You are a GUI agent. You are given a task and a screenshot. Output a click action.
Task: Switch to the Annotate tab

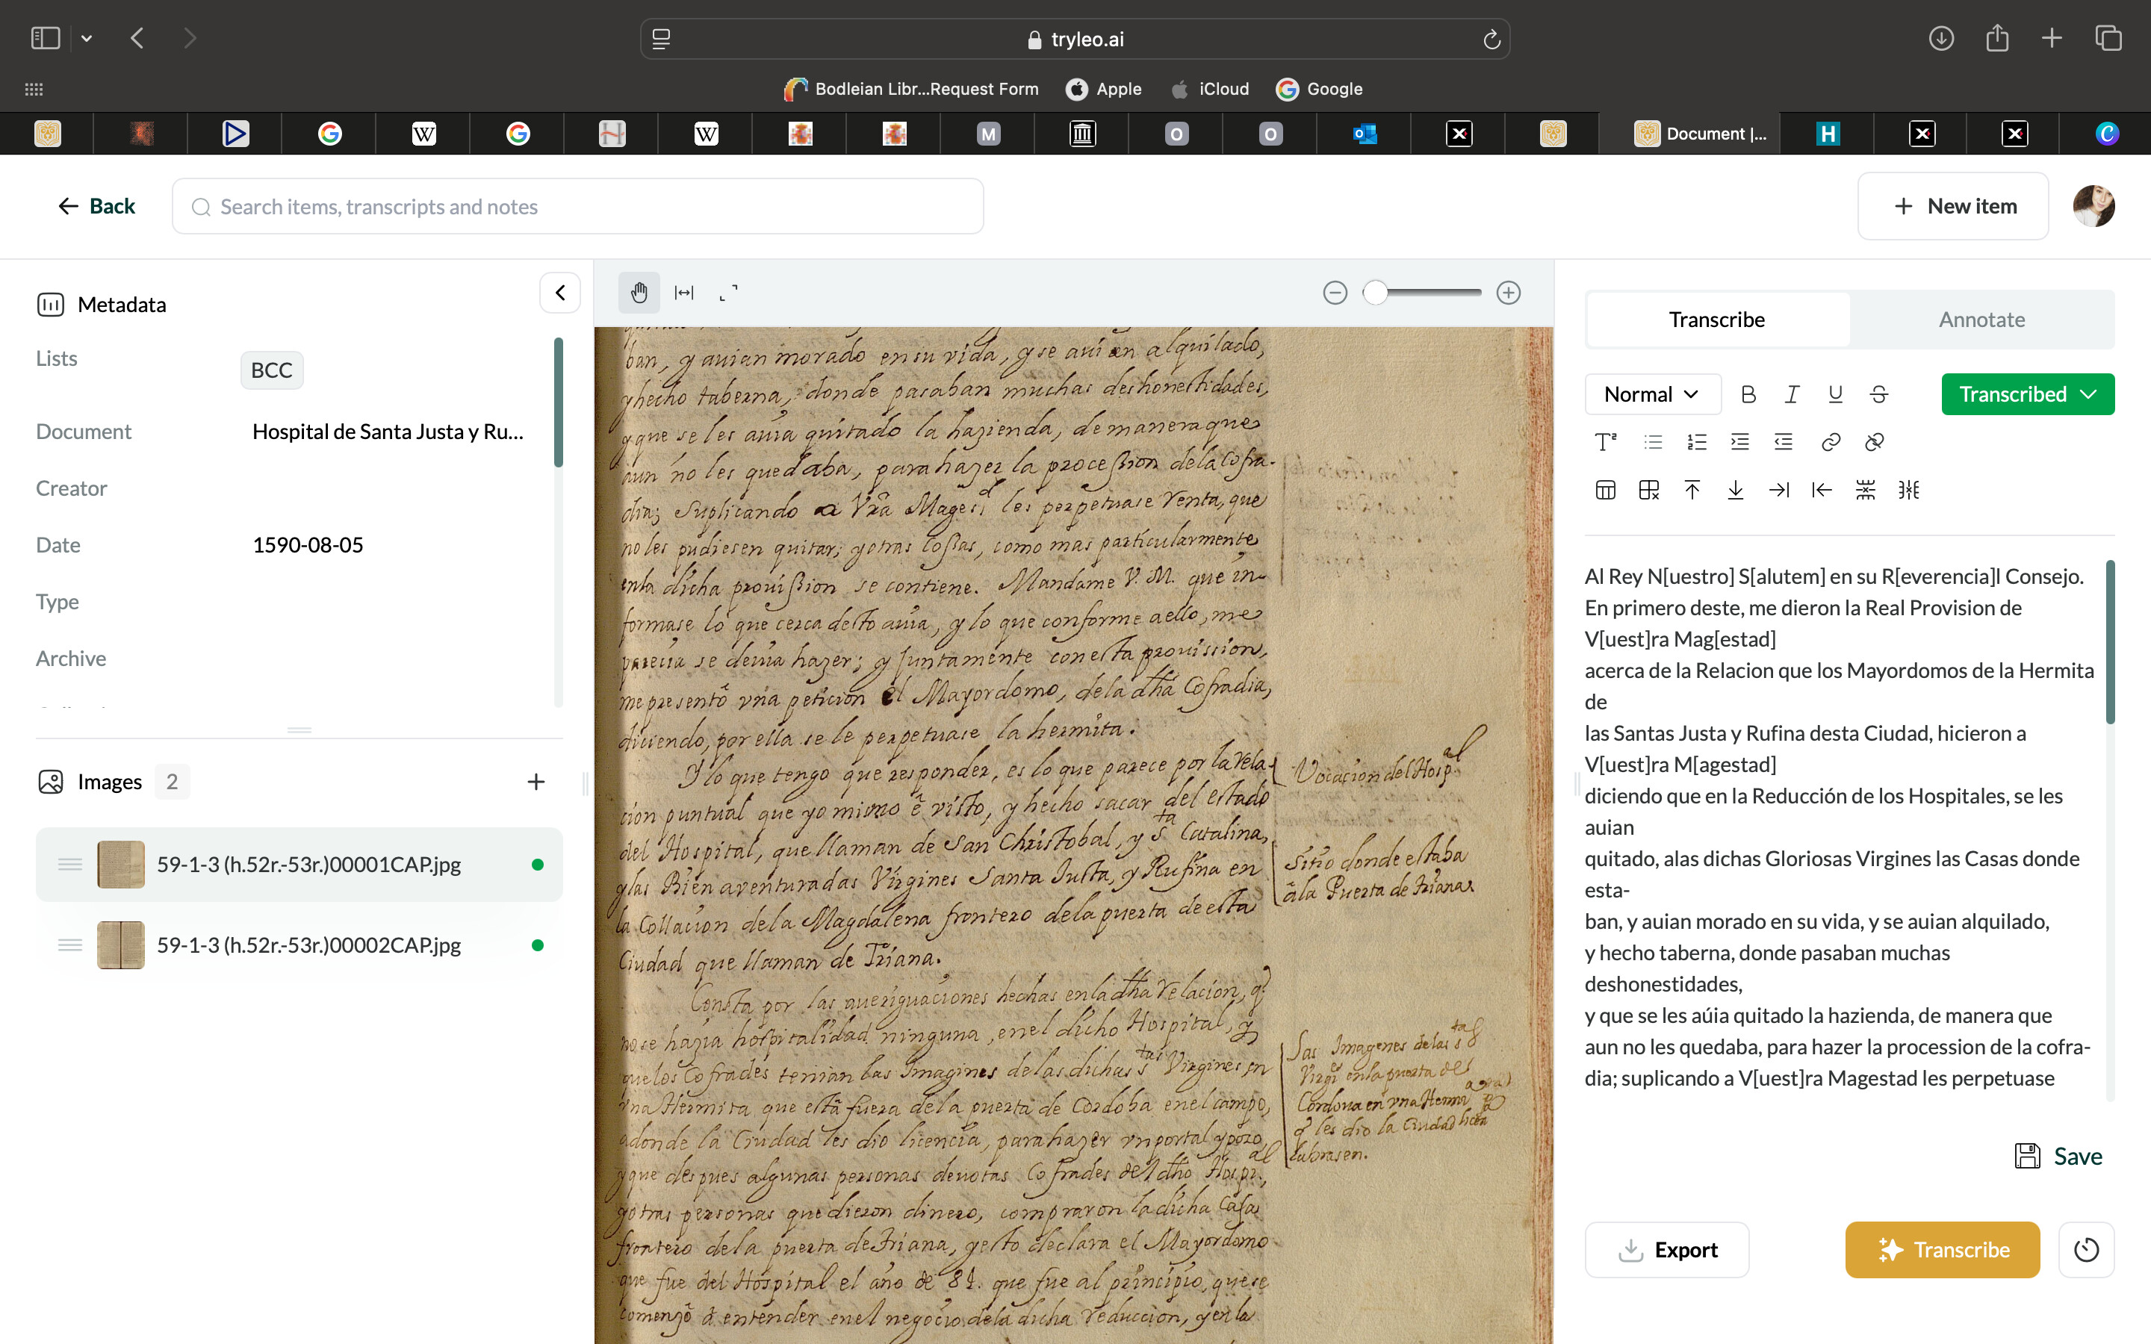1981,319
